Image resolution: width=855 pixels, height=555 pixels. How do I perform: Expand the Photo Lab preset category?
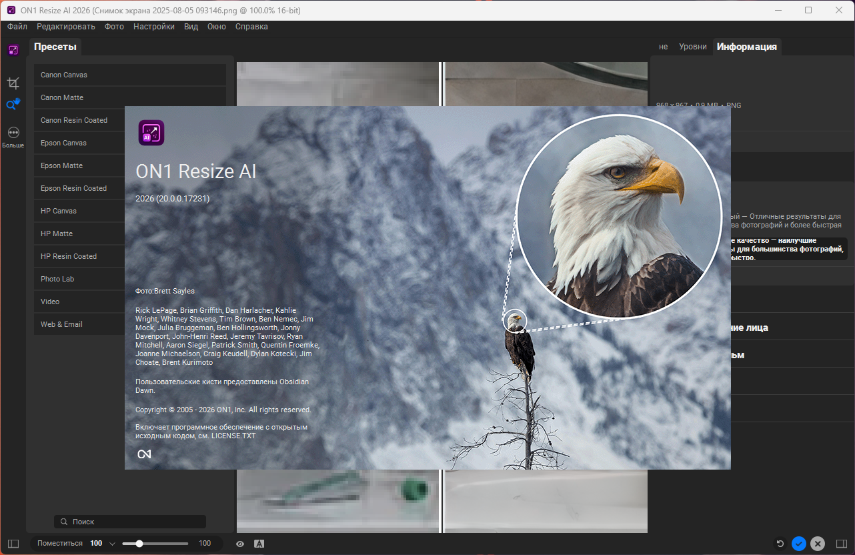79,279
